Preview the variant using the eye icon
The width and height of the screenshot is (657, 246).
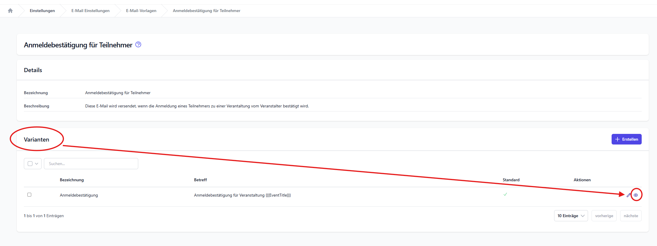coord(636,195)
